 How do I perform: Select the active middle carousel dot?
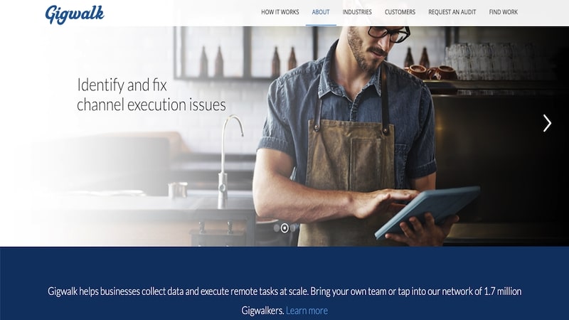[285, 228]
